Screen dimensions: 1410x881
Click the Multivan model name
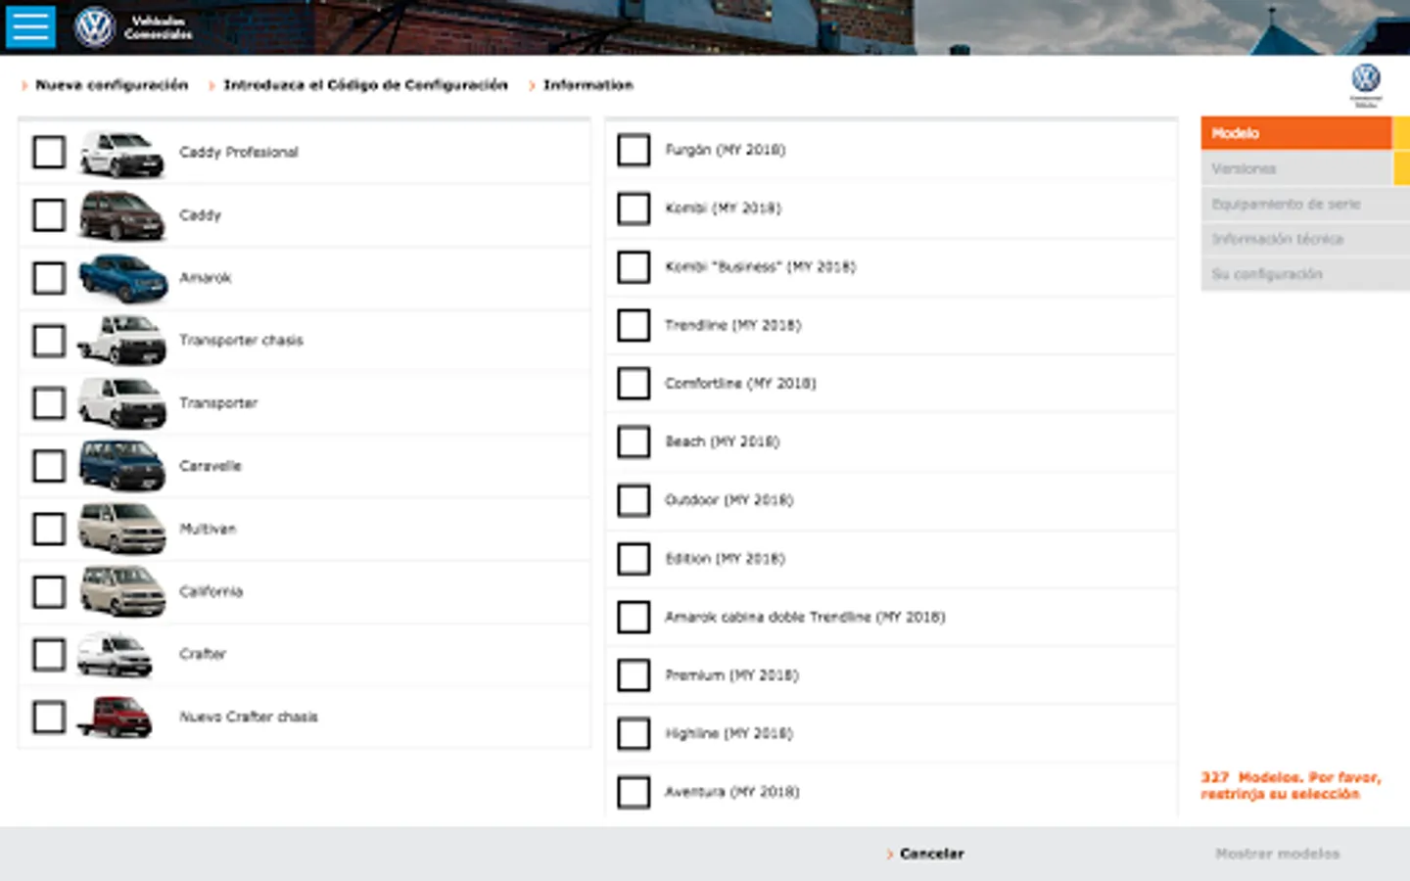208,529
